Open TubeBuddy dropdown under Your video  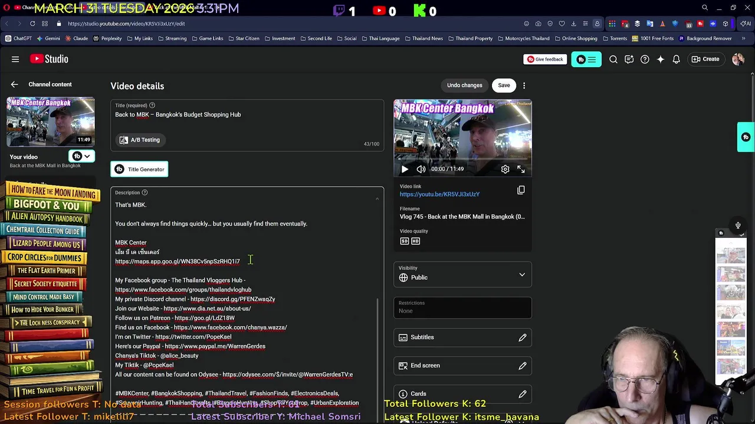pos(81,156)
